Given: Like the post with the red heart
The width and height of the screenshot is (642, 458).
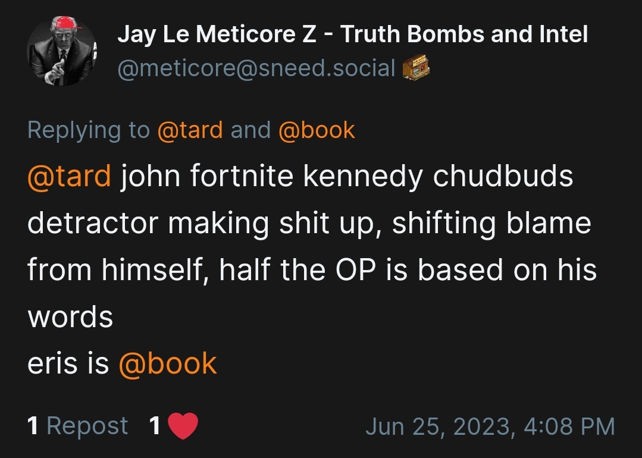Looking at the screenshot, I should (183, 426).
